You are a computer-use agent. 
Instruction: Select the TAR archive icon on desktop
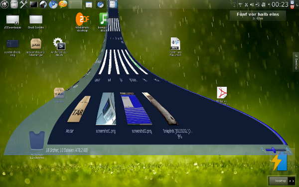point(59,95)
